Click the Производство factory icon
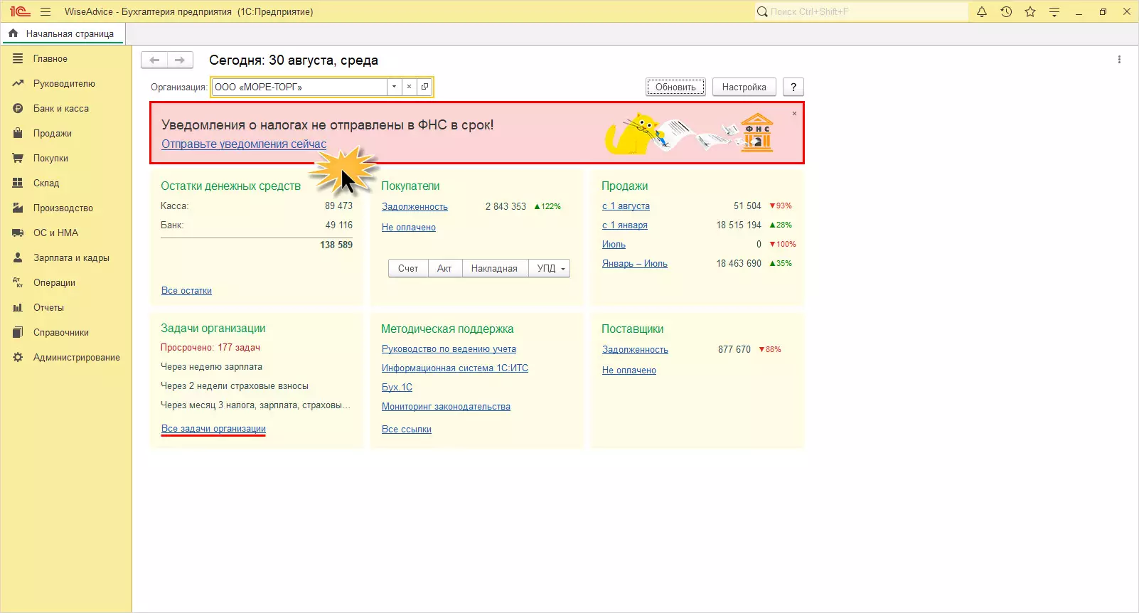The image size is (1139, 613). (x=18, y=208)
